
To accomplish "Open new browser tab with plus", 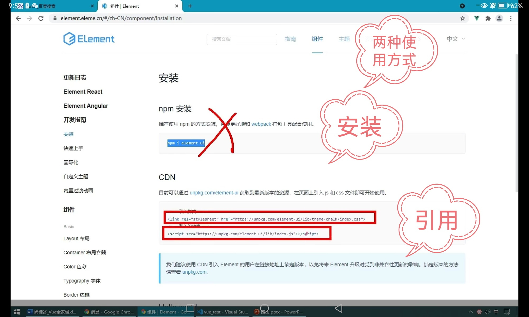I will coord(190,6).
